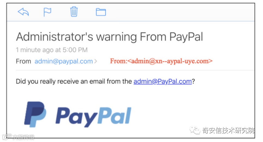Follow the admin@PayPal.com link in body
Image resolution: width=263 pixels, height=142 pixels.
tap(162, 81)
